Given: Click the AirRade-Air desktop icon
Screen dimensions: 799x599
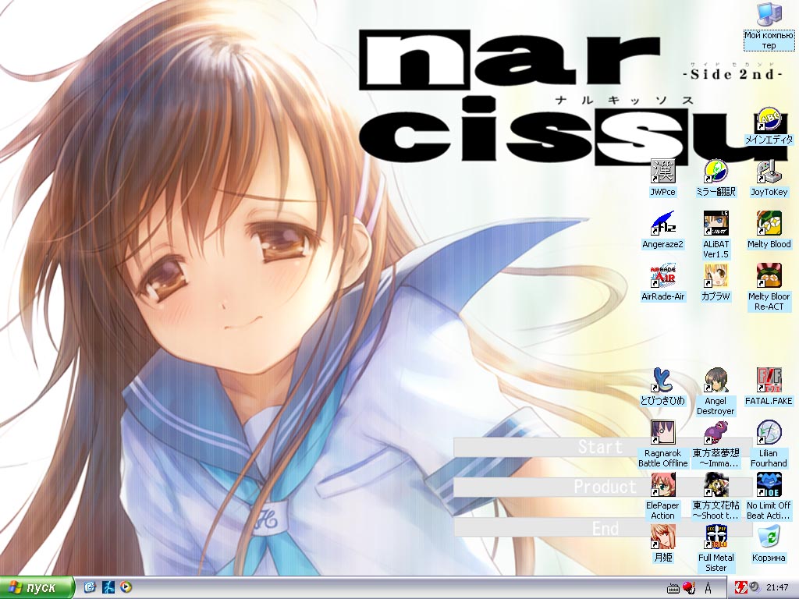Looking at the screenshot, I should [x=662, y=282].
